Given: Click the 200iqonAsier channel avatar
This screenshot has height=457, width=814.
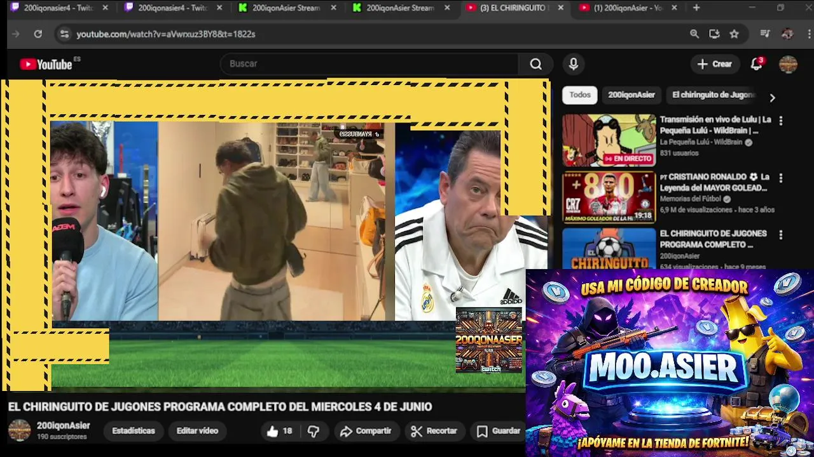Looking at the screenshot, I should coord(19,430).
